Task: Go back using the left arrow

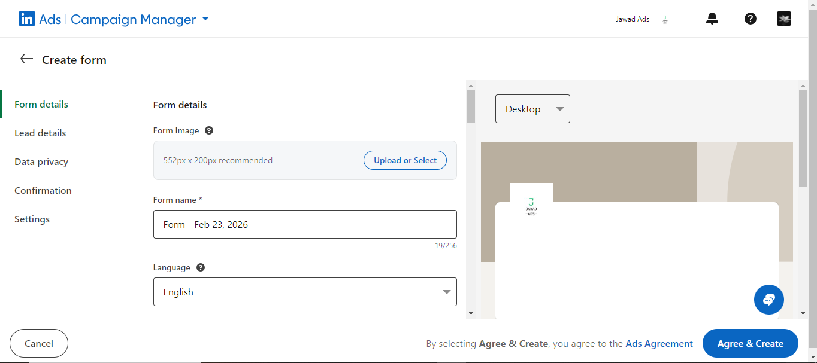Action: click(x=26, y=59)
